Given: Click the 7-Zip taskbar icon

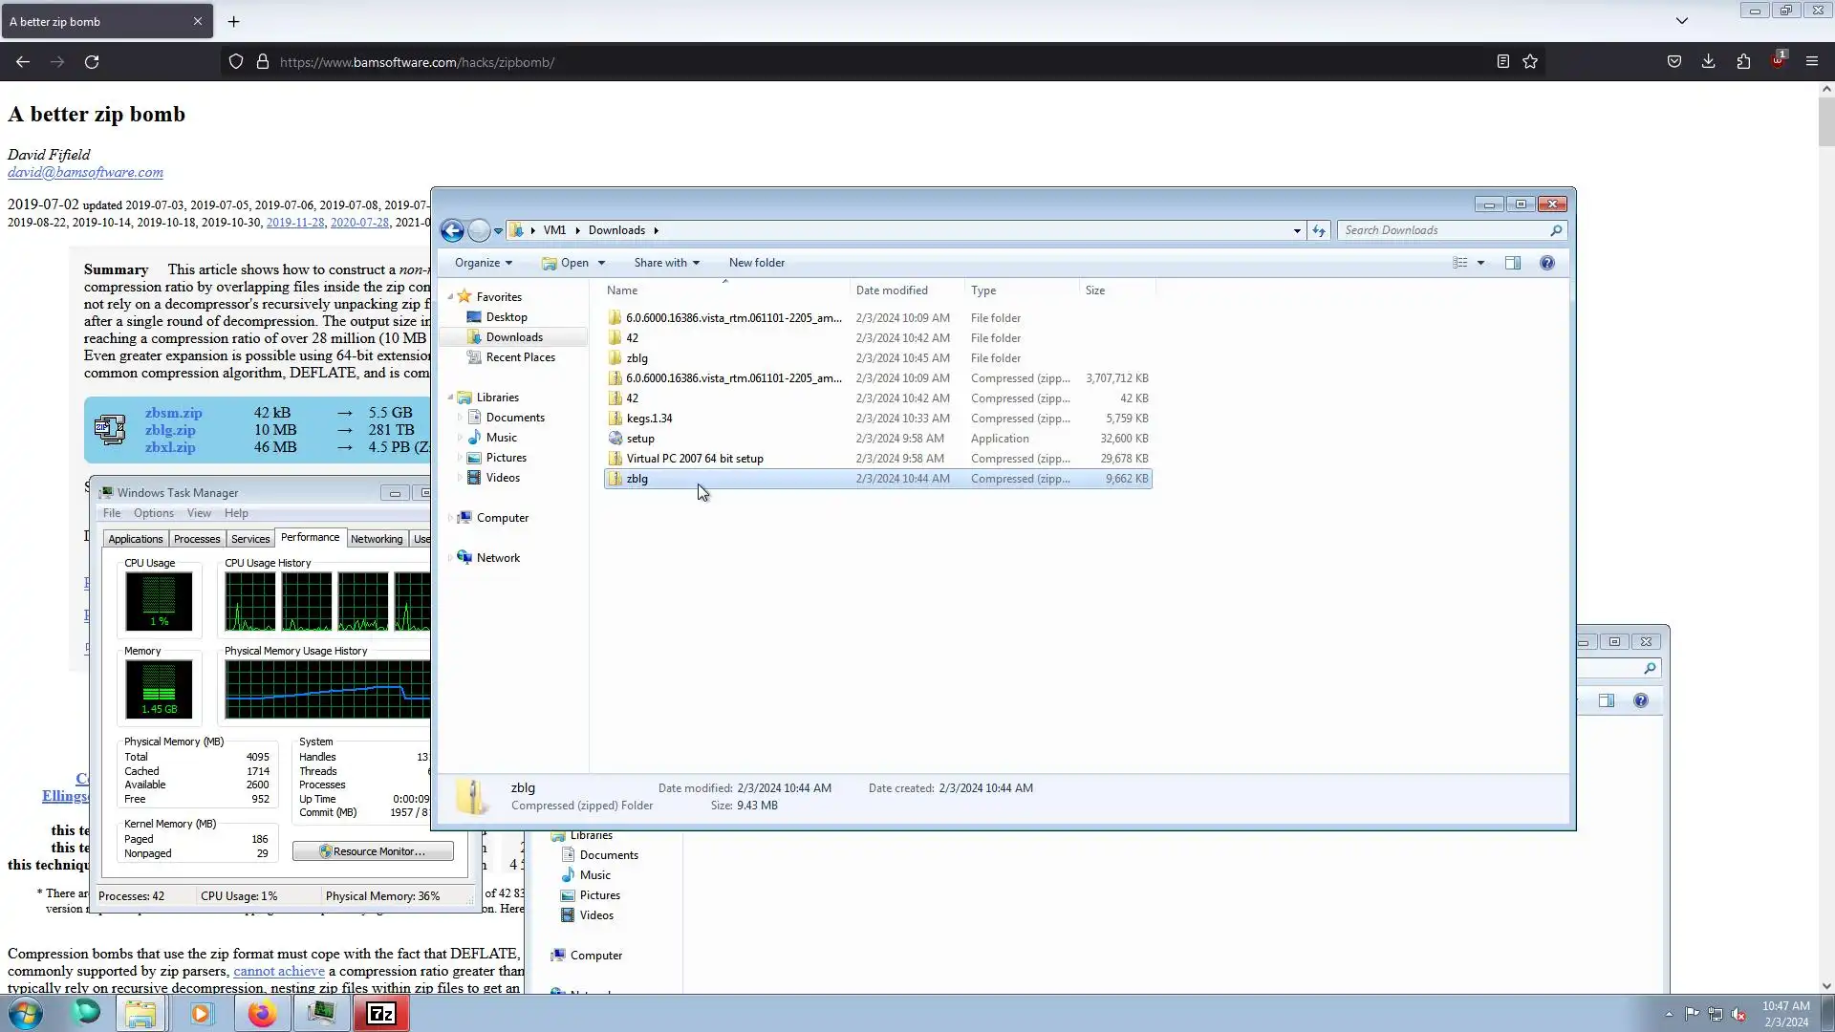Looking at the screenshot, I should (x=381, y=1014).
